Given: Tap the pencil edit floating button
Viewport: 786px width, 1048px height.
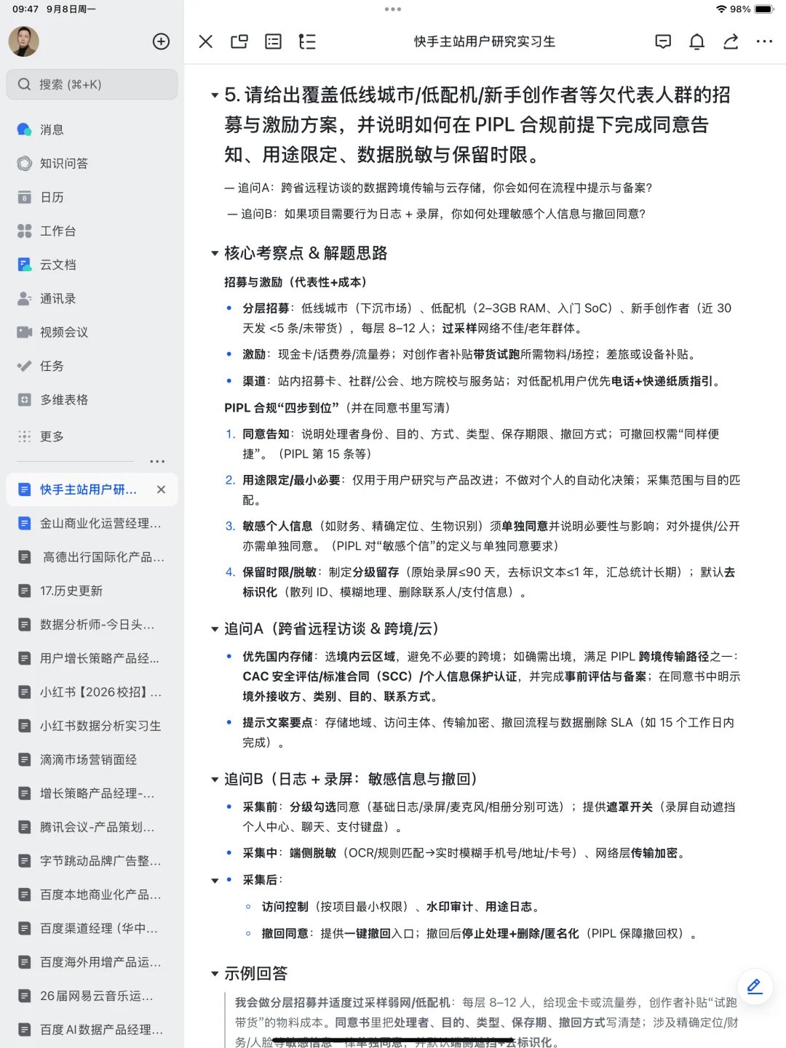Looking at the screenshot, I should (x=755, y=987).
